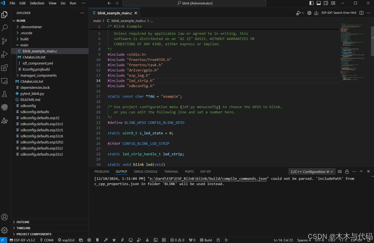Click the flame build-flash-monitor icon
This screenshot has height=243, width=374.
[x=147, y=240]
